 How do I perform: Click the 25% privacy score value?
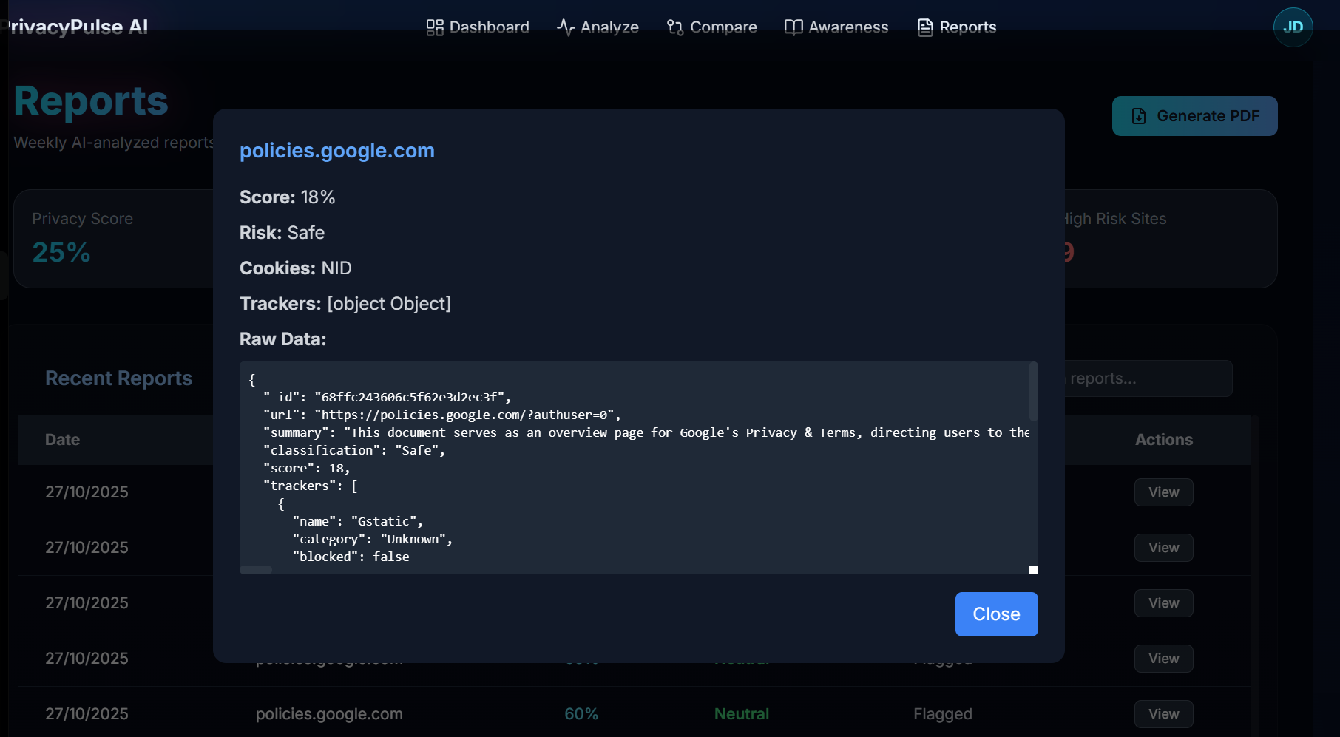click(61, 253)
